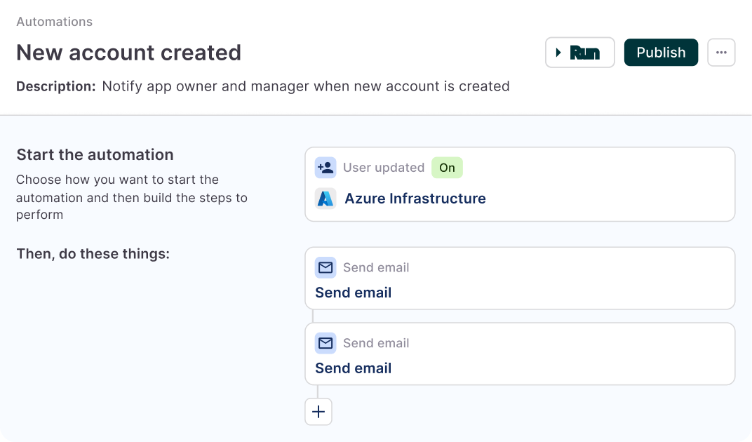Click envelope icon in first Send email step
752x442 pixels.
[325, 267]
